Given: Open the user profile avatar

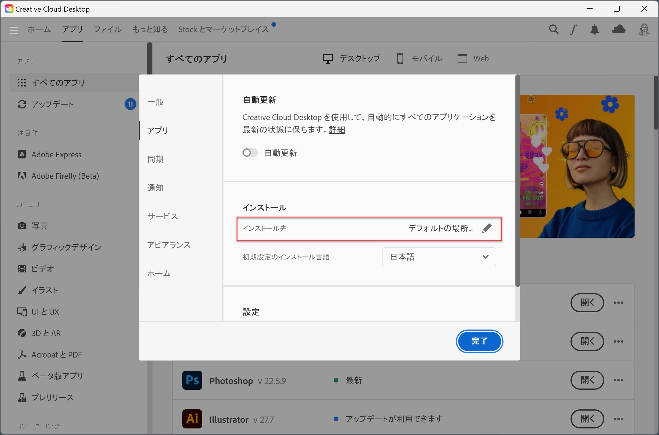Looking at the screenshot, I should click(644, 29).
